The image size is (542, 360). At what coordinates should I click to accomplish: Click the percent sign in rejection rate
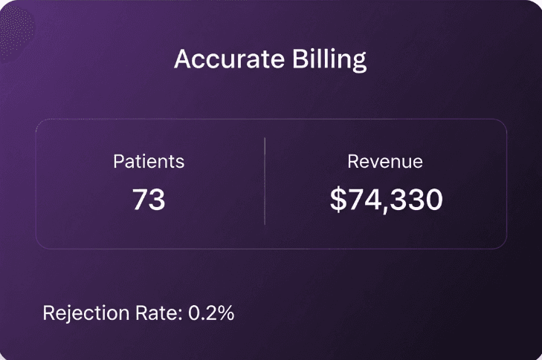click(x=225, y=313)
